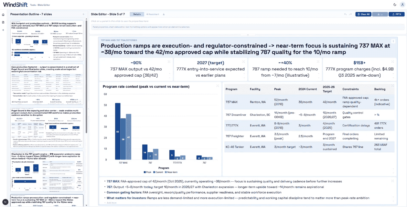
Task: Click the Peak legend color swatch
Action: coord(145,172)
